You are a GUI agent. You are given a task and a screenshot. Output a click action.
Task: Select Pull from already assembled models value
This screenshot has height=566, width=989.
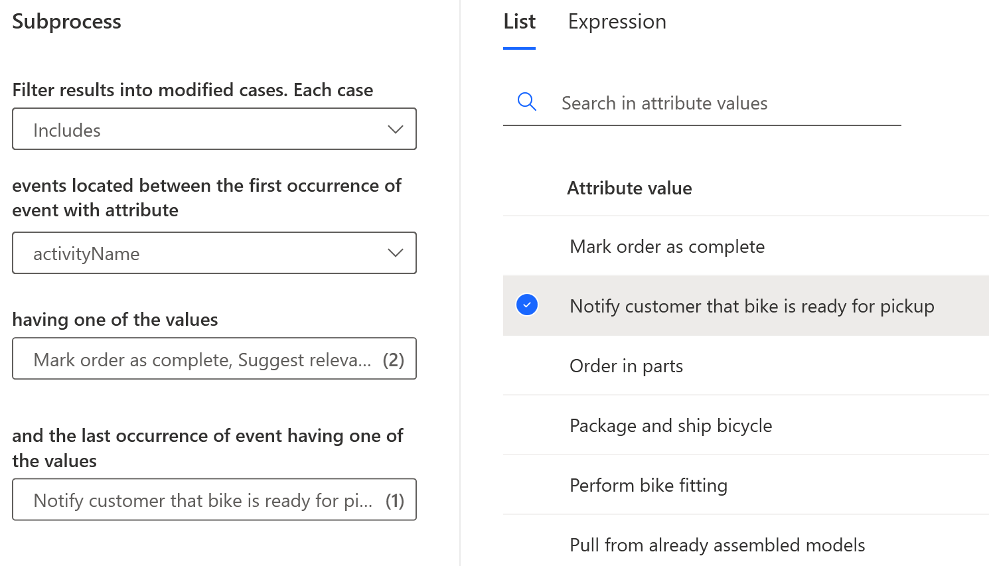pyautogui.click(x=717, y=545)
